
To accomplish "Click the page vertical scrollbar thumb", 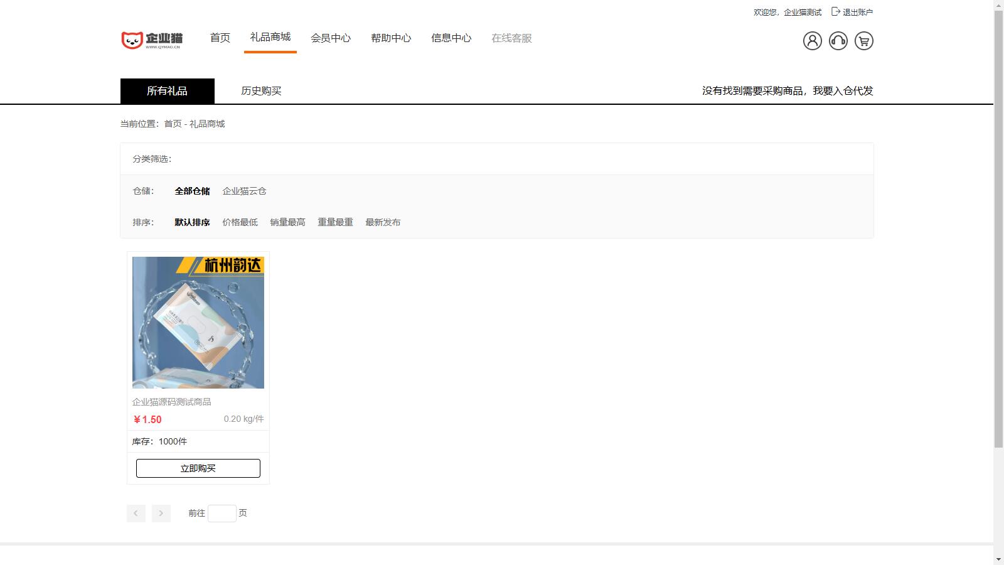I will point(998,229).
